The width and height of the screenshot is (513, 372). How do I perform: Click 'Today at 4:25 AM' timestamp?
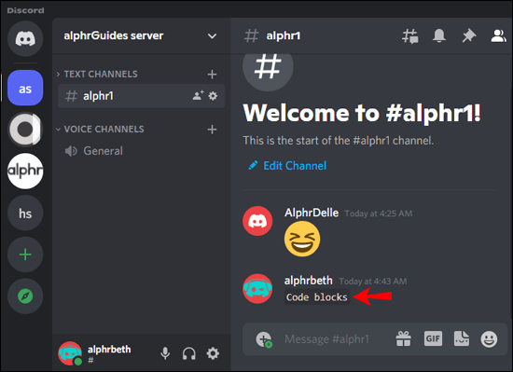point(379,214)
